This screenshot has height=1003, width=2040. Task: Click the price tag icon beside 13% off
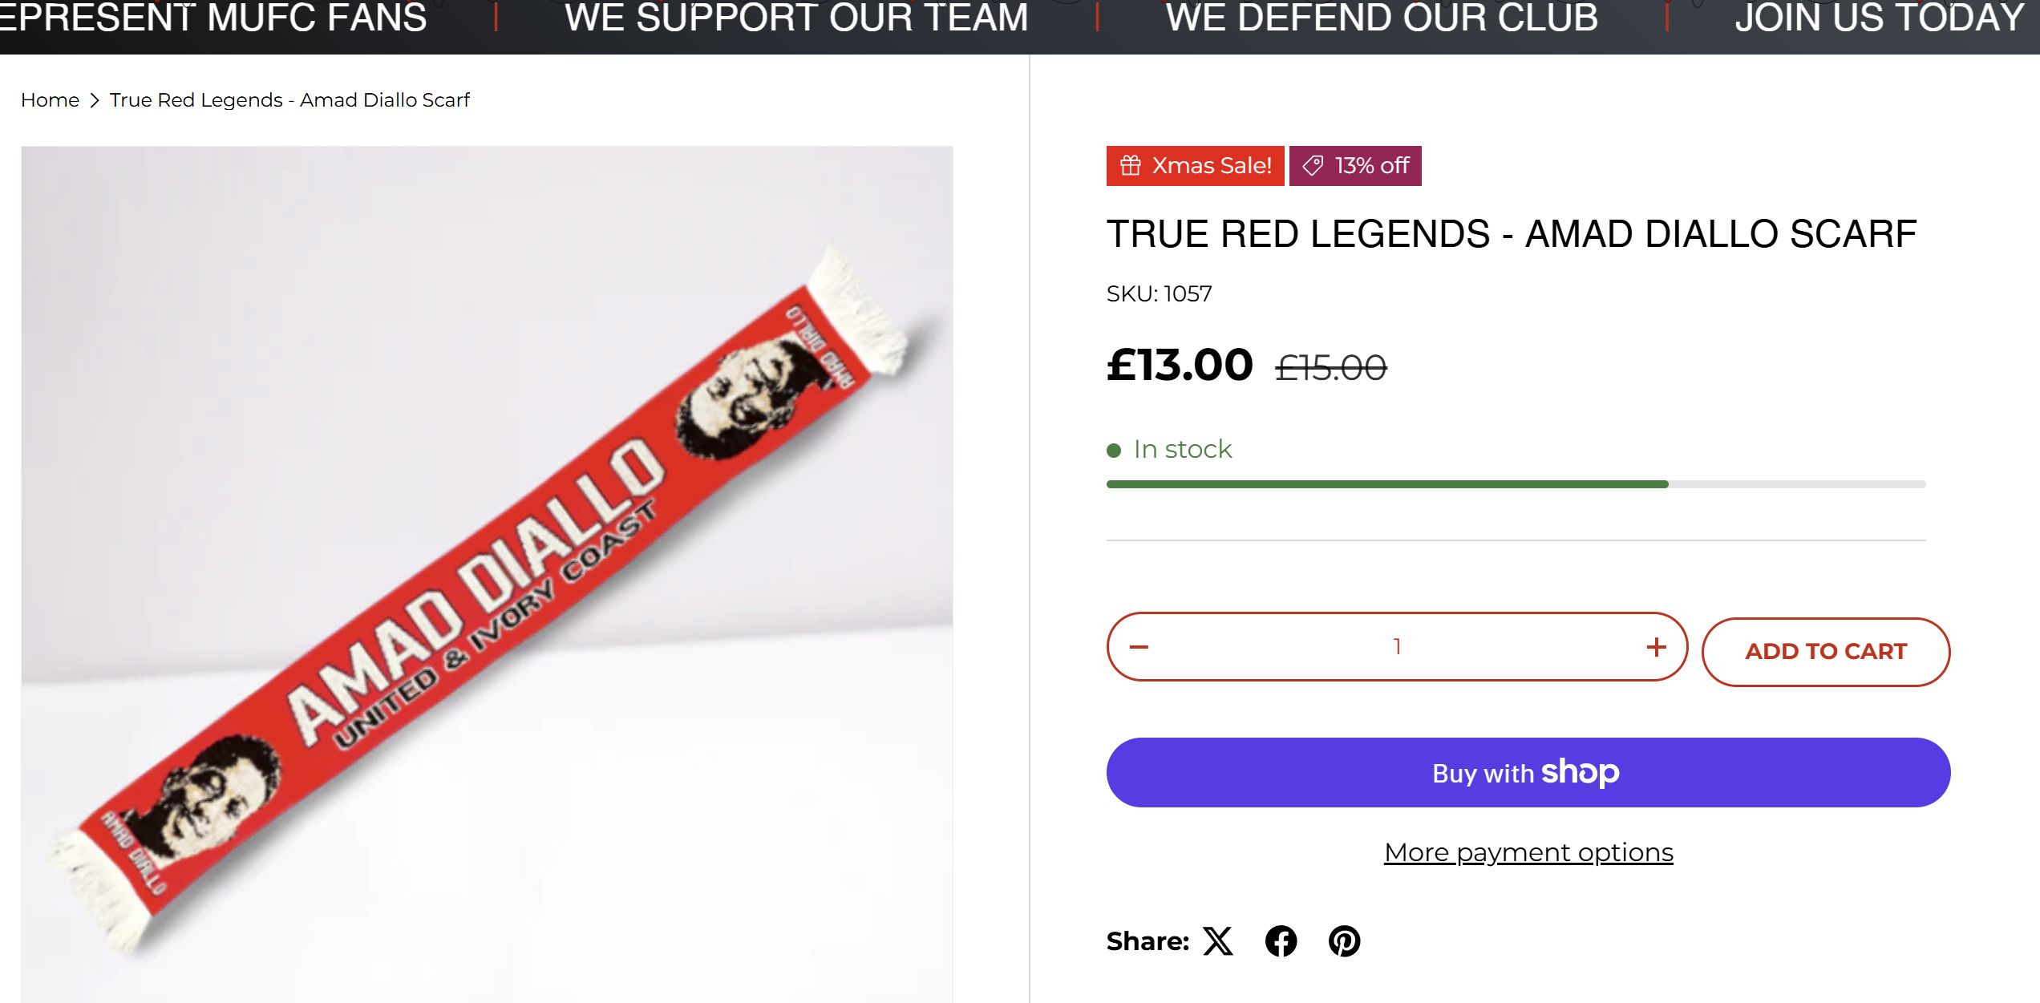(x=1313, y=165)
